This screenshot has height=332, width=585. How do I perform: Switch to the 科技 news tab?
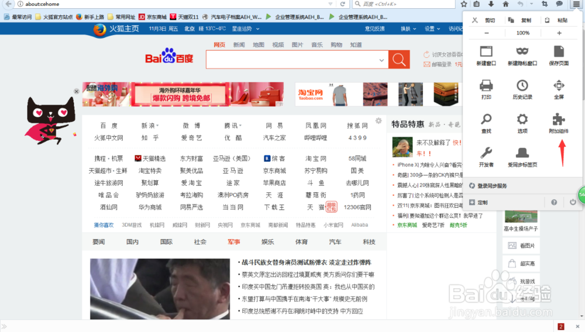(x=369, y=242)
